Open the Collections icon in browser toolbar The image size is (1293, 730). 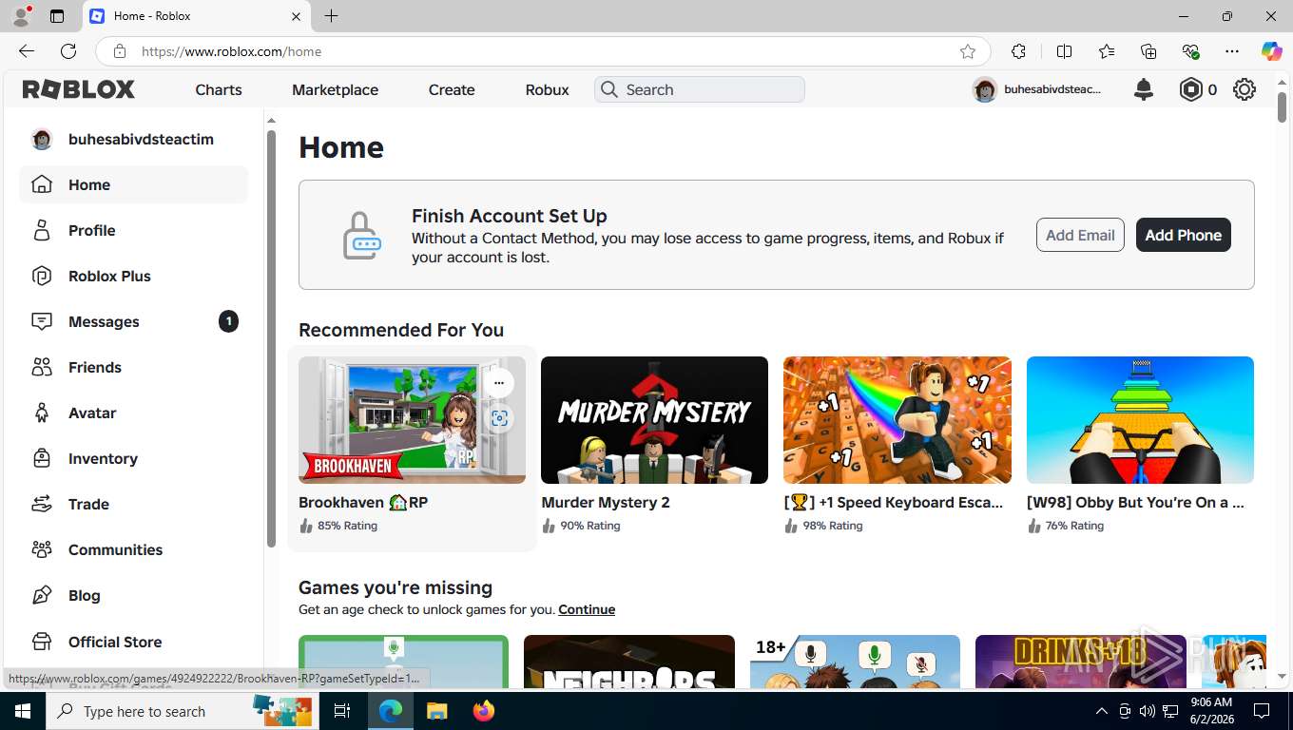1148,51
